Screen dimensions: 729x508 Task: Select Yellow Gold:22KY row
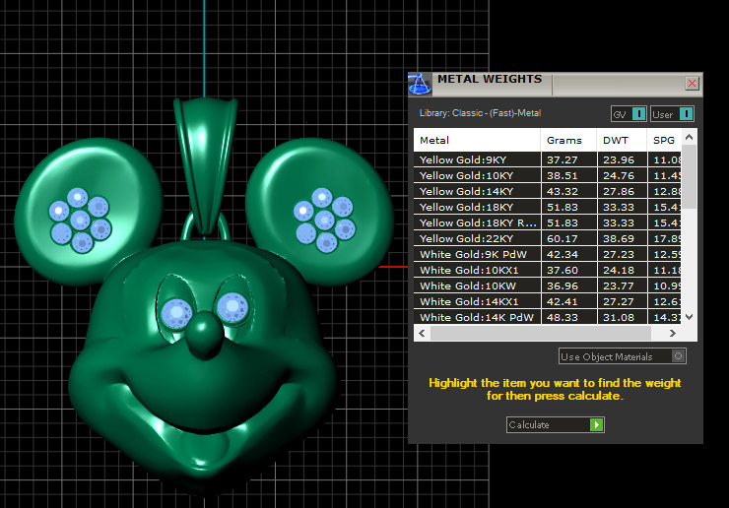pos(547,238)
